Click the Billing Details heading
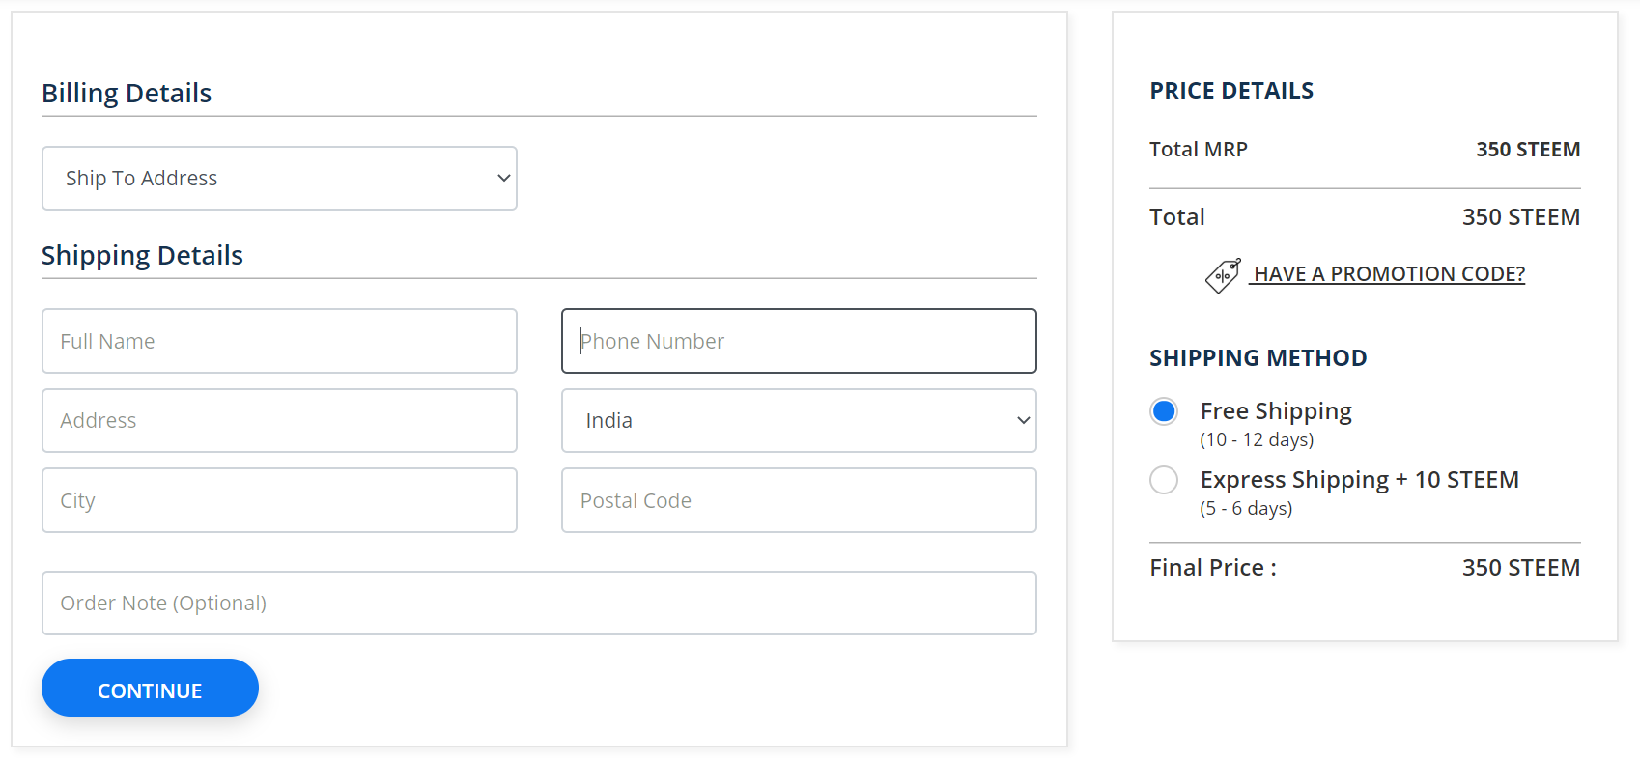 pyautogui.click(x=127, y=94)
